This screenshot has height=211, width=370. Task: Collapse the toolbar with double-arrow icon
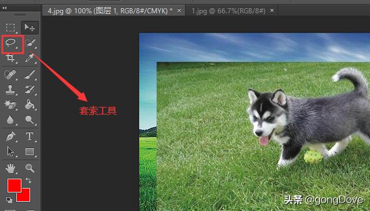(4, 8)
